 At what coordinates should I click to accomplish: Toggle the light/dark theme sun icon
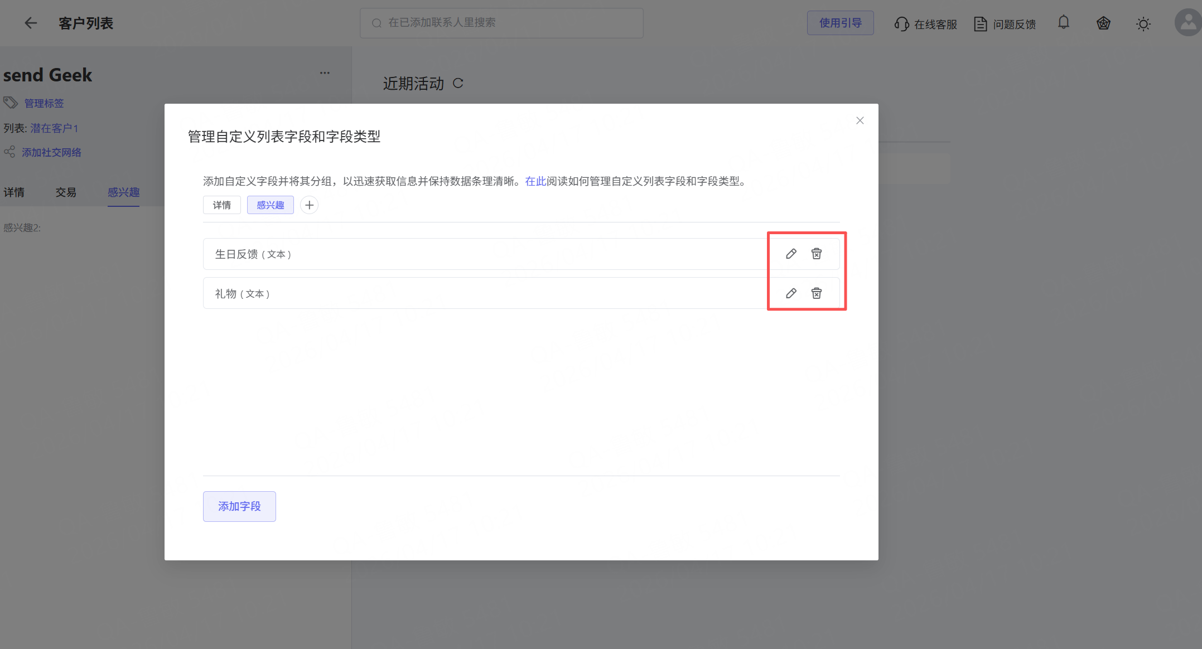click(1143, 24)
